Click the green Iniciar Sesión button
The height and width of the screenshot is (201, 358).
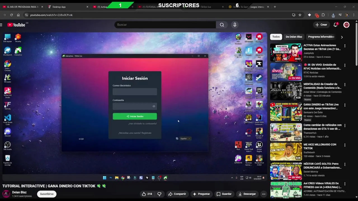135,116
